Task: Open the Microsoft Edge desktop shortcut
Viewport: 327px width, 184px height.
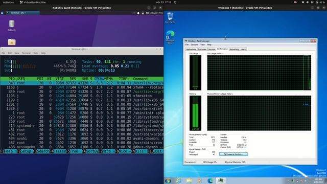Action: 170,37
